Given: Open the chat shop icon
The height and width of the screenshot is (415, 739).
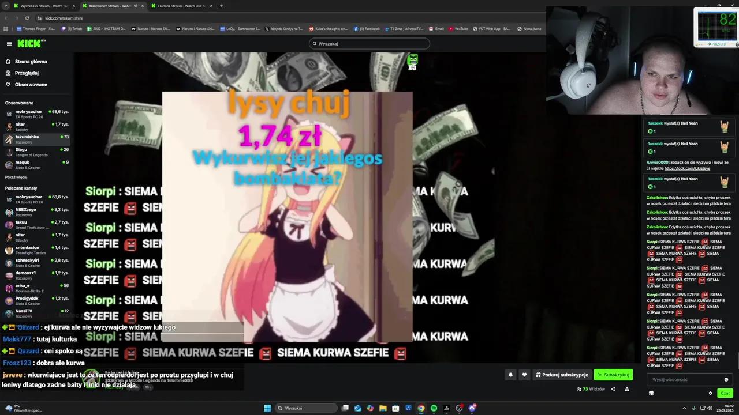Looking at the screenshot, I should tap(651, 393).
